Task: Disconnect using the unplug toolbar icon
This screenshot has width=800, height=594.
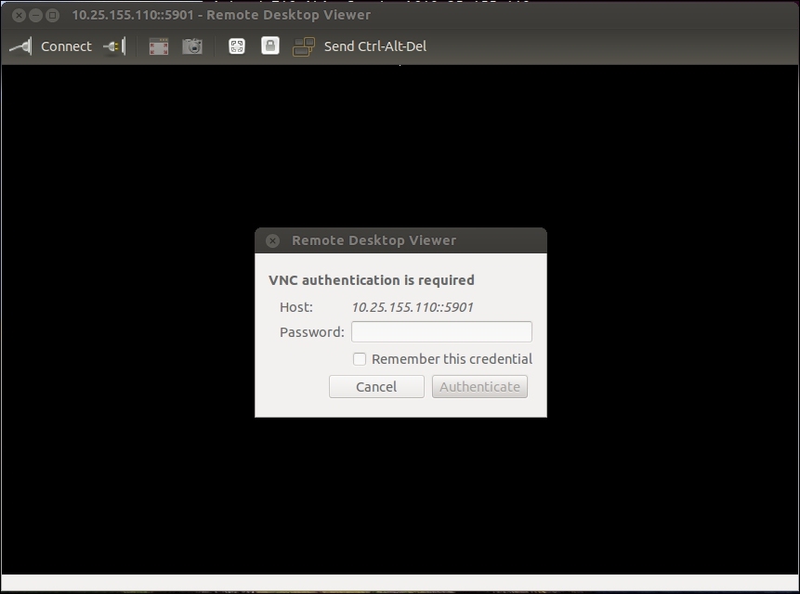Action: click(x=115, y=45)
